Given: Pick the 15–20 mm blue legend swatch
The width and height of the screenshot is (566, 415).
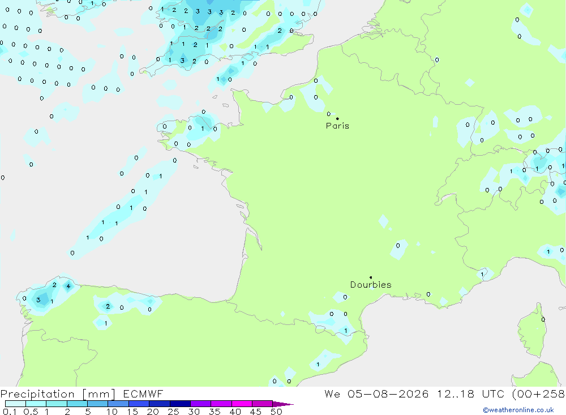Looking at the screenshot, I should click(x=139, y=404).
